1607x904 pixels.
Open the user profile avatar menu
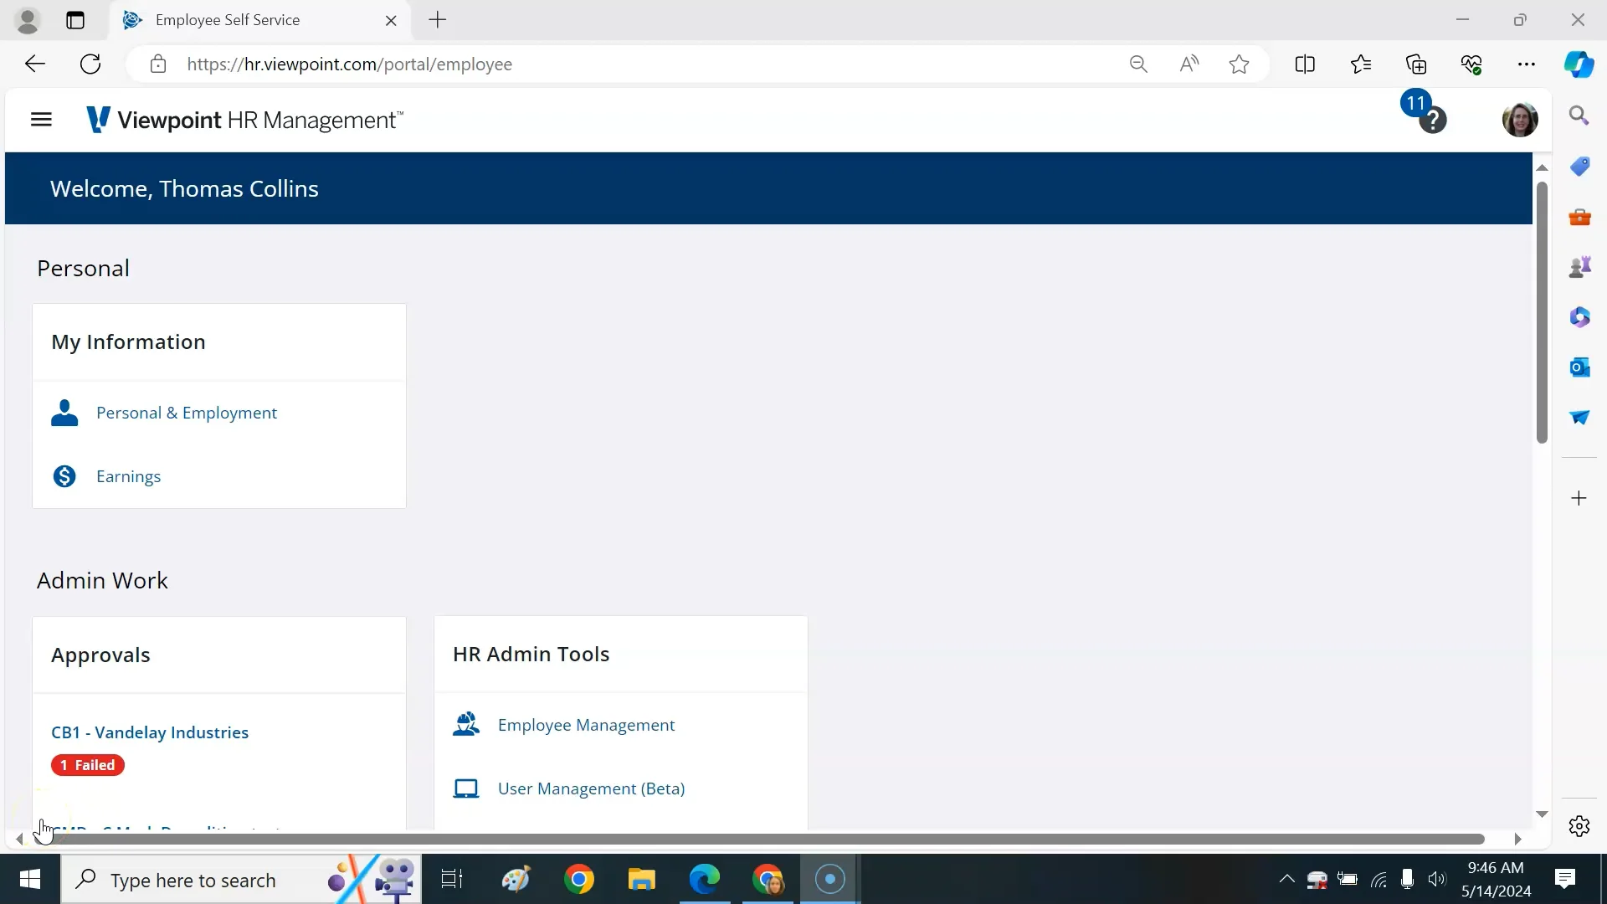1519,120
